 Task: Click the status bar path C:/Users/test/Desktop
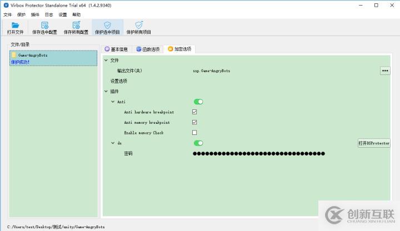(56, 227)
